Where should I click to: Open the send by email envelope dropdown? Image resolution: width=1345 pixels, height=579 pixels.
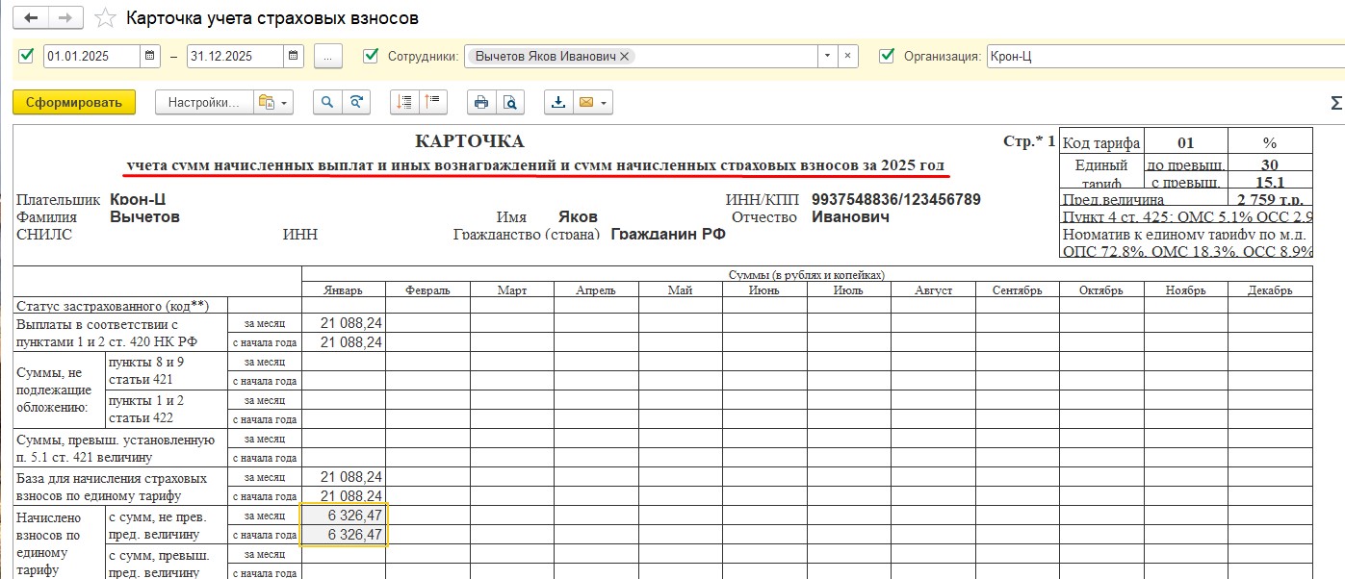592,103
